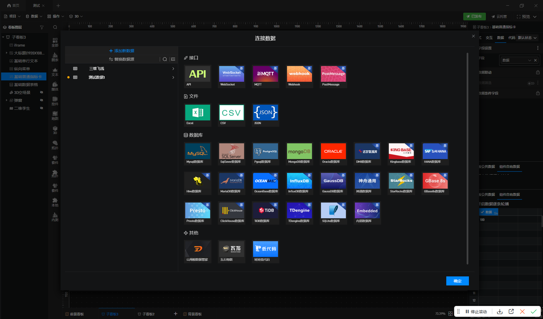Select the StarRocks database tile
The width and height of the screenshot is (543, 319).
pos(401,183)
